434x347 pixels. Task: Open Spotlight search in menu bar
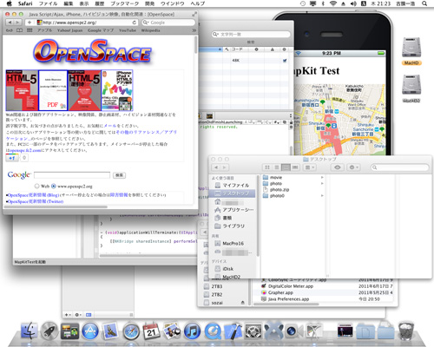point(424,3)
